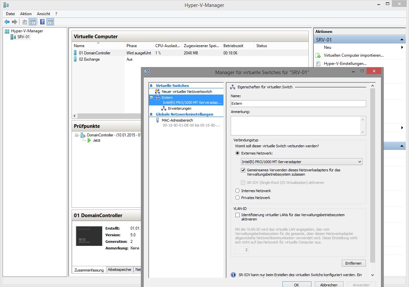Screen dimensions: 409x287
Task: Click the grey Forward arrow in toolbar
Action: coord(14,22)
